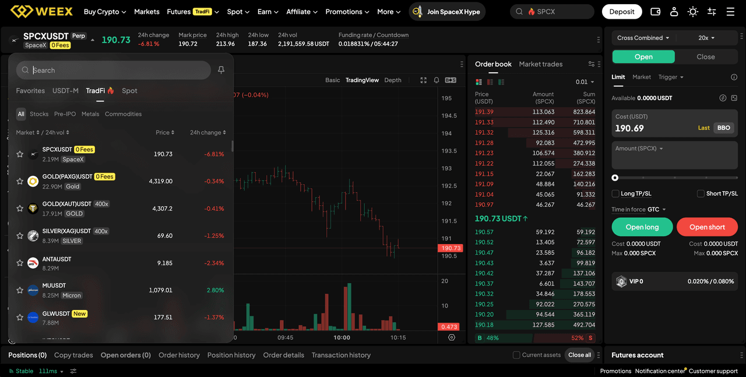Select the Favorites market tab

(30, 91)
